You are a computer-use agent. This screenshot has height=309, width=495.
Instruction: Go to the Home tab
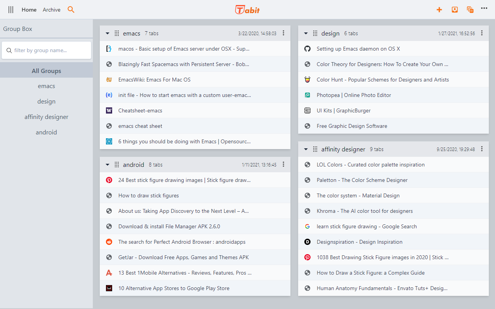click(x=29, y=10)
